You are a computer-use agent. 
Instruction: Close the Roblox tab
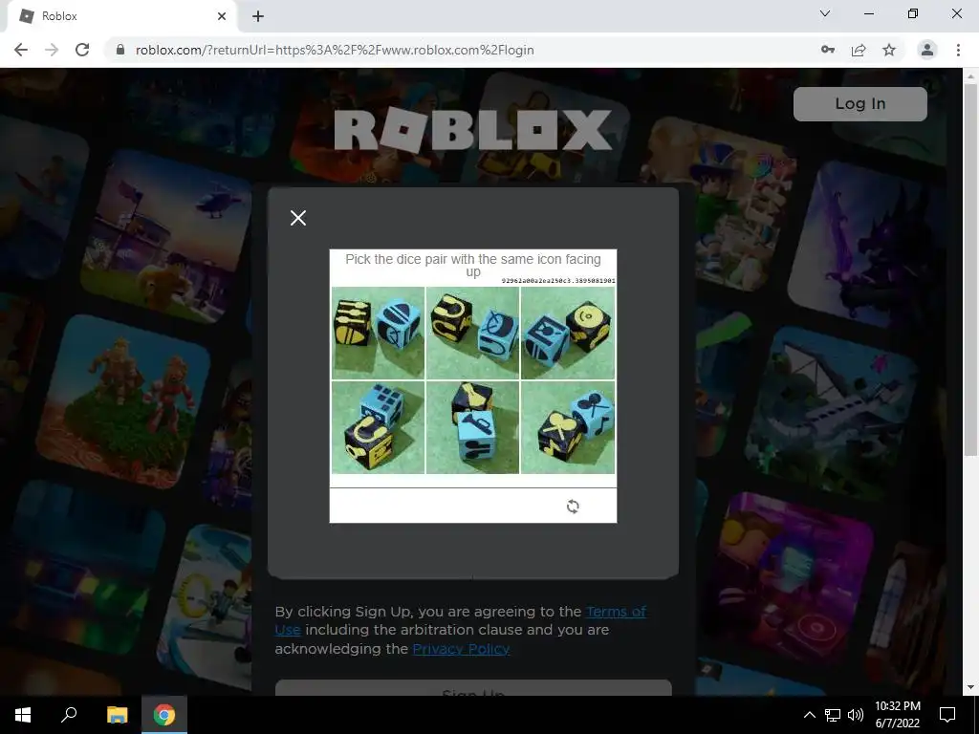(222, 16)
